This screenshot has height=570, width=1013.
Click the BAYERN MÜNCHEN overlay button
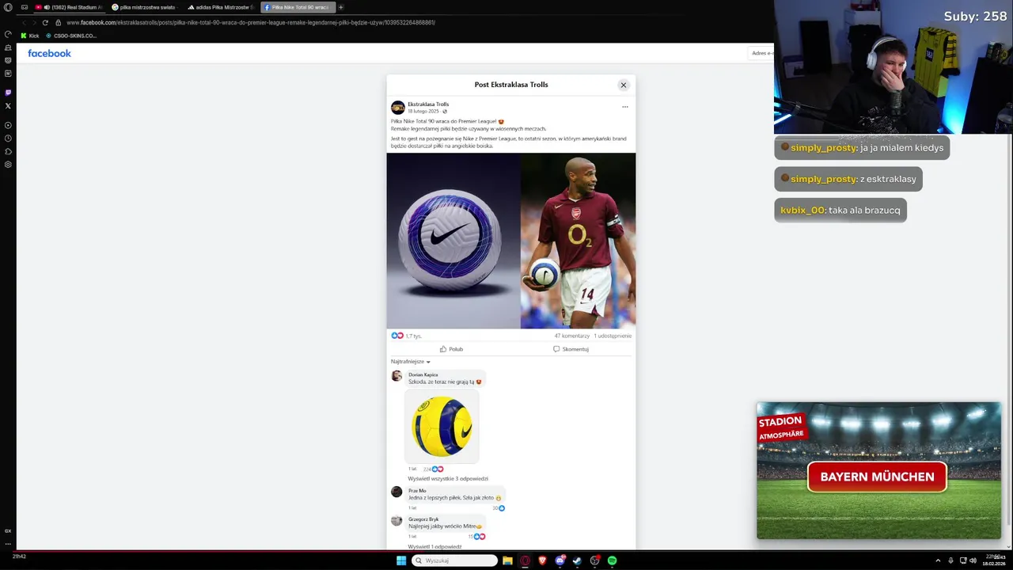point(877,477)
